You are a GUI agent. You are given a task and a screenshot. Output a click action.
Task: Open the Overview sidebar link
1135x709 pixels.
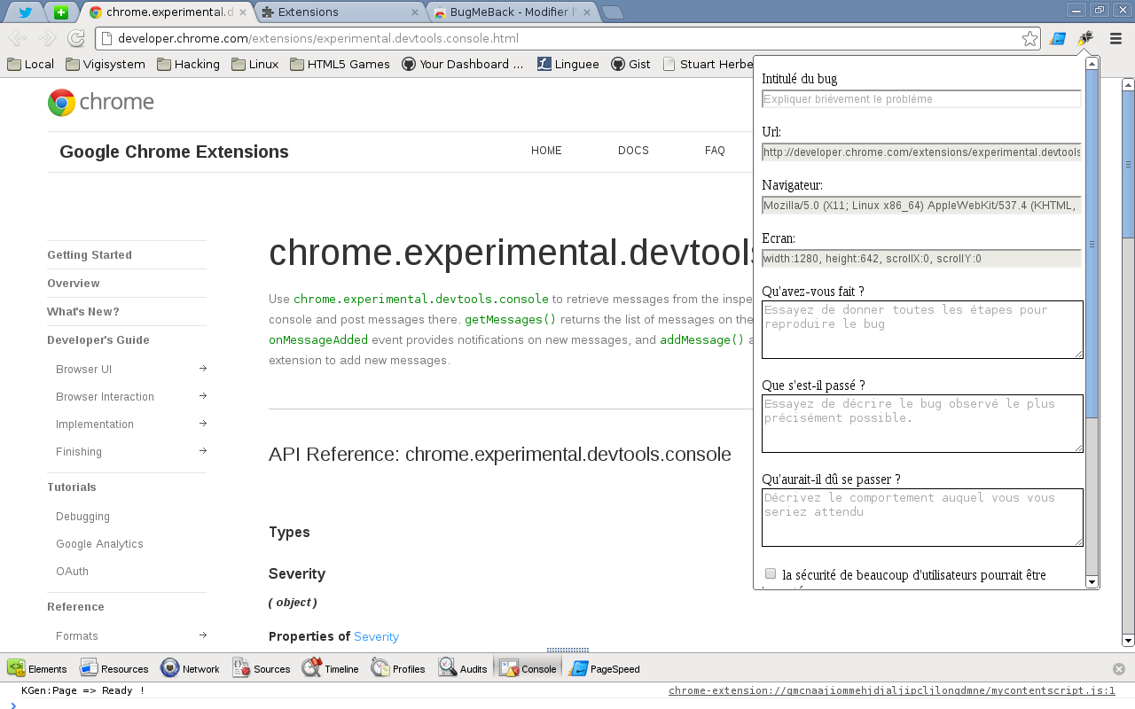pos(74,284)
